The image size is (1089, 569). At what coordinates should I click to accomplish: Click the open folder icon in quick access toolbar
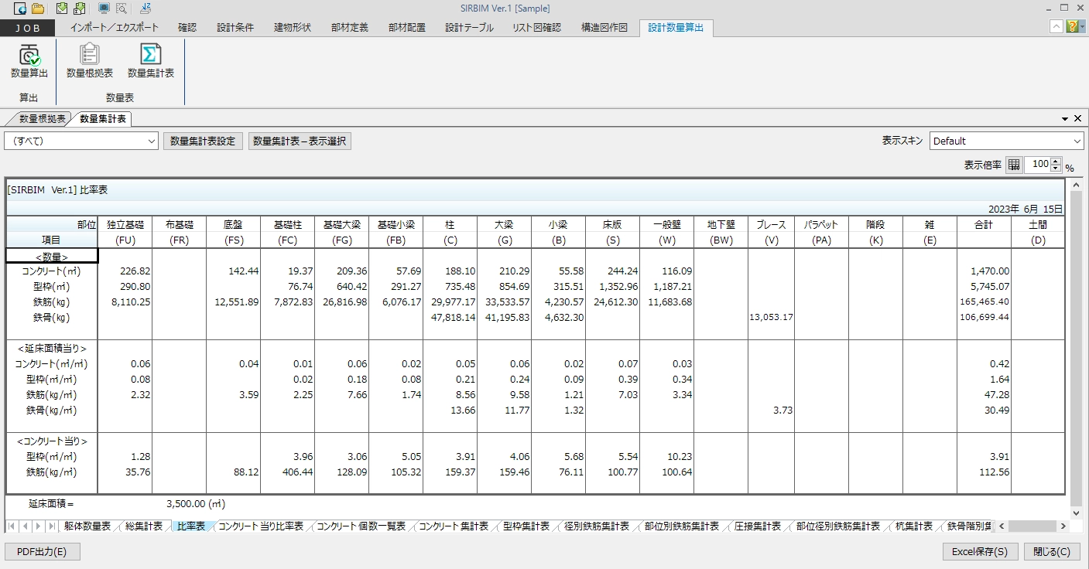[38, 9]
